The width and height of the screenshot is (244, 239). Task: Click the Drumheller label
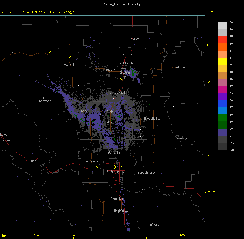pos(181,138)
